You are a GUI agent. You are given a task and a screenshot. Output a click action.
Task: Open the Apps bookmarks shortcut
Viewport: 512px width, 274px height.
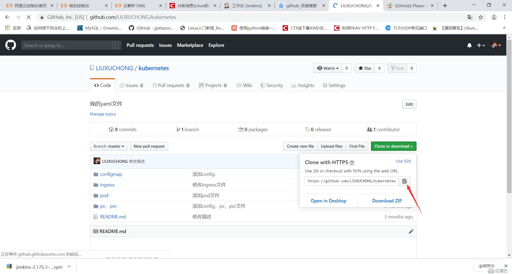click(x=13, y=28)
